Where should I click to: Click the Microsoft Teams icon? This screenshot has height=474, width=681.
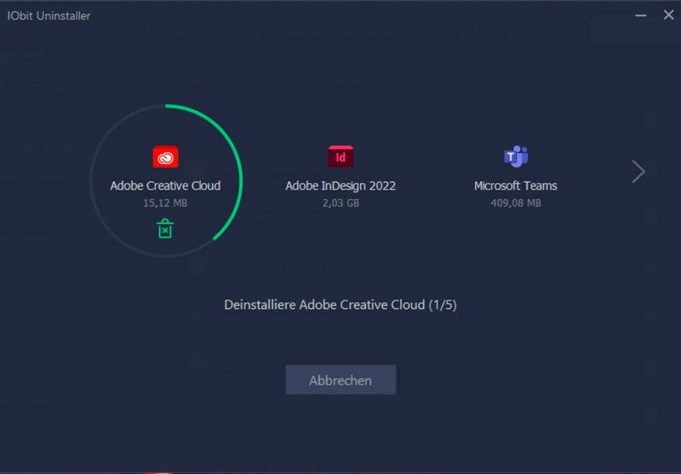coord(516,157)
